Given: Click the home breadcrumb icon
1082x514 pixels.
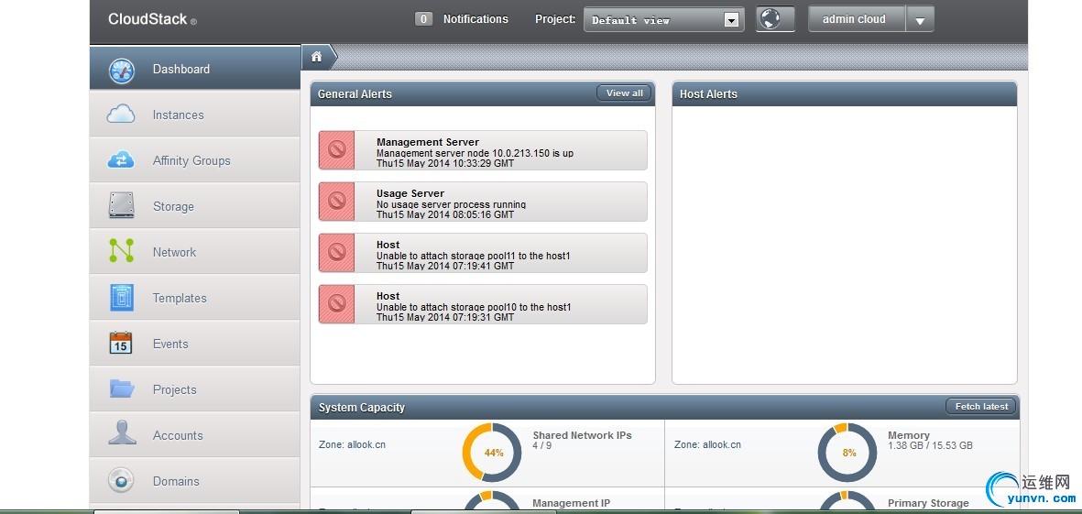Looking at the screenshot, I should (317, 58).
